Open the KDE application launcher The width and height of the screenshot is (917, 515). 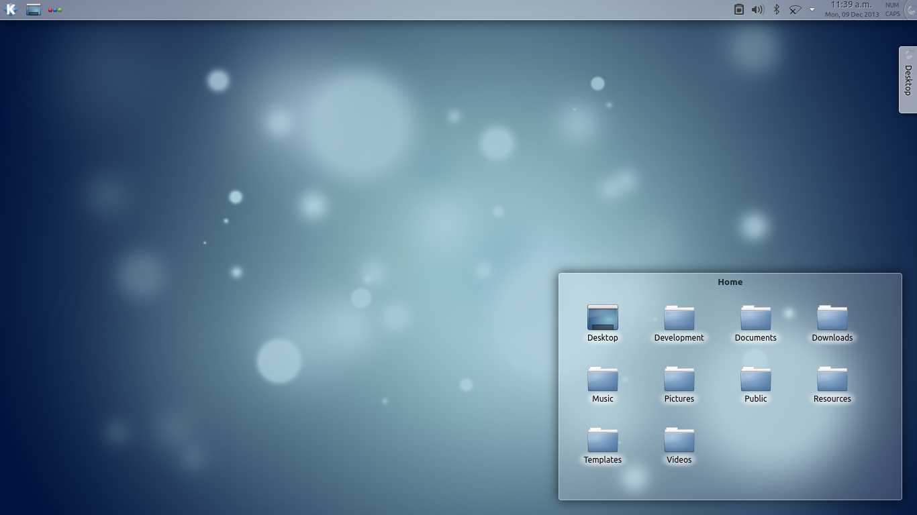(11, 9)
